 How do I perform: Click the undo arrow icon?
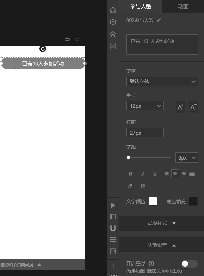pos(67,39)
